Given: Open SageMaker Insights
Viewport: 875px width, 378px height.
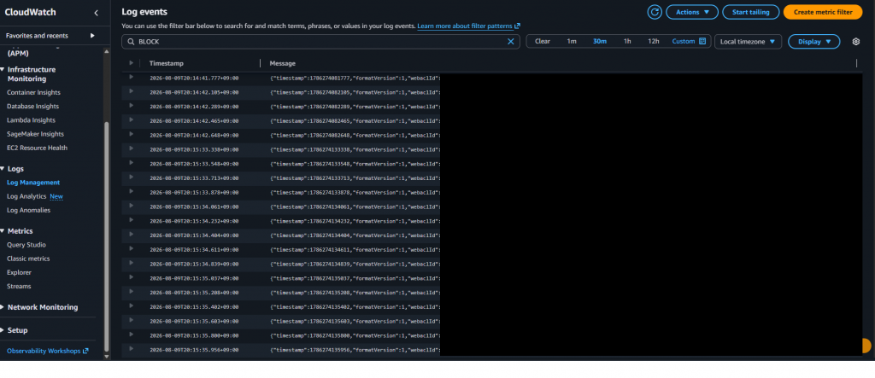Looking at the screenshot, I should [x=35, y=134].
